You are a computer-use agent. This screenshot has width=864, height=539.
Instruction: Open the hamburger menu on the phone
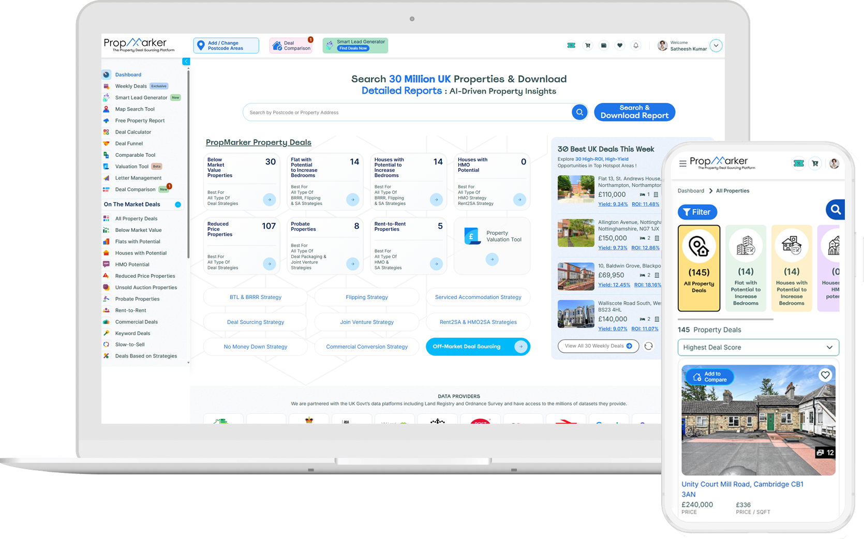coord(683,163)
